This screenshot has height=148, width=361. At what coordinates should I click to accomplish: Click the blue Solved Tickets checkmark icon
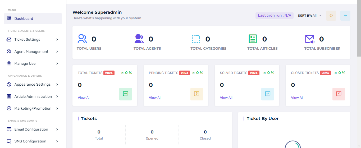pos(268,94)
